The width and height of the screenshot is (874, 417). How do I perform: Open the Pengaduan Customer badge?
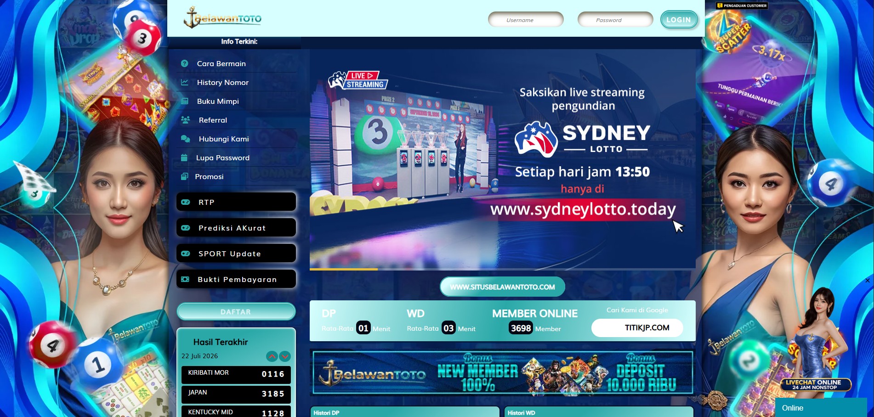(742, 6)
